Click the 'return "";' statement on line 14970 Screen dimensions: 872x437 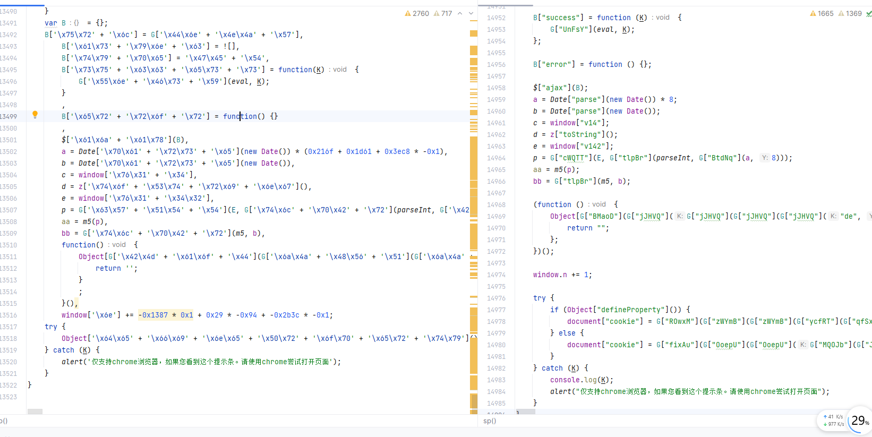click(x=588, y=228)
